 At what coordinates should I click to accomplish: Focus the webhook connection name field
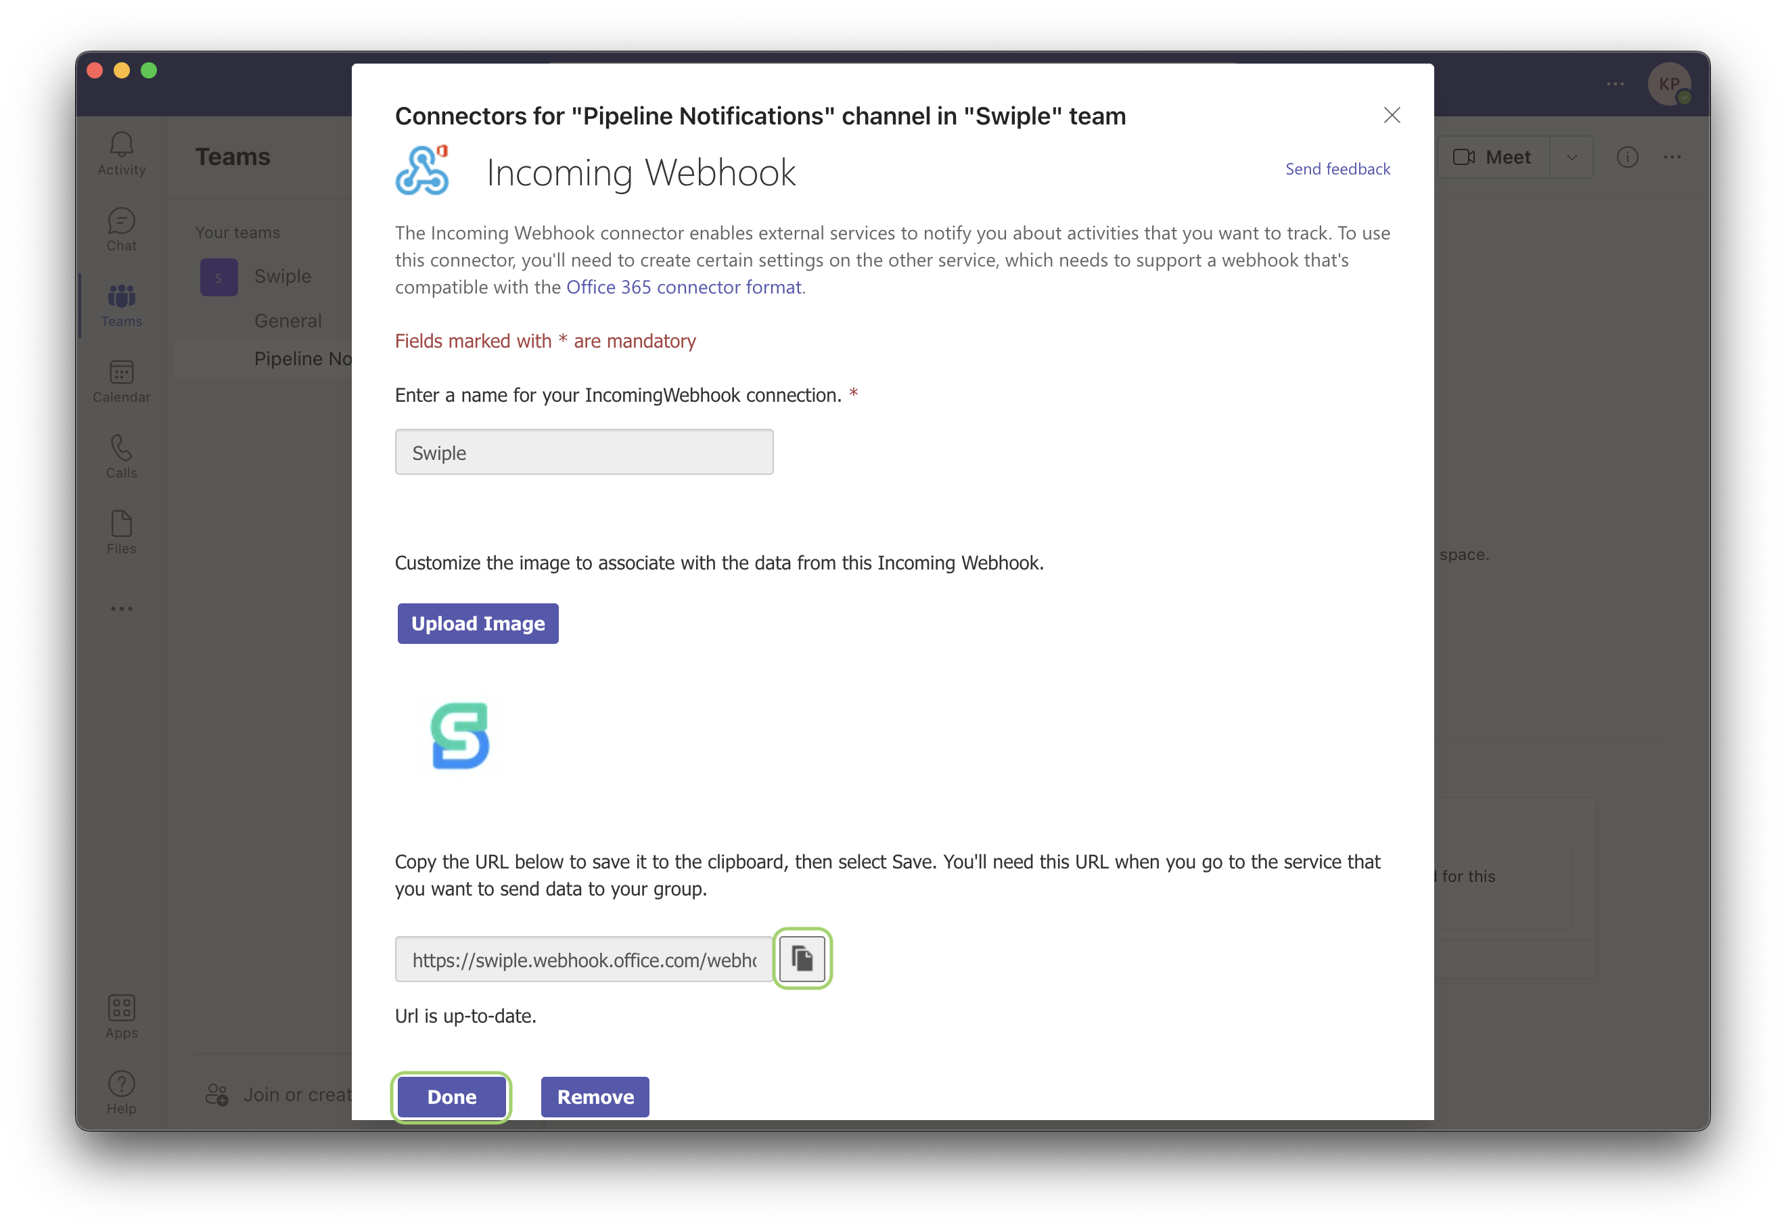[x=584, y=452]
